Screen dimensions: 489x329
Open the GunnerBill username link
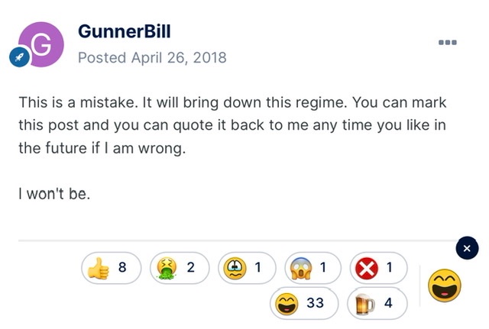coord(124,31)
